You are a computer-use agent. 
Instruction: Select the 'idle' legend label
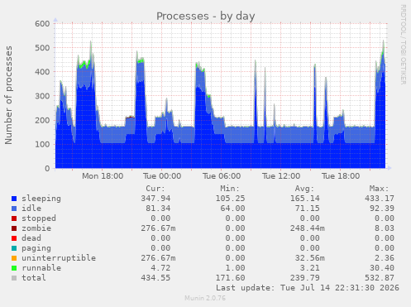click(31, 209)
